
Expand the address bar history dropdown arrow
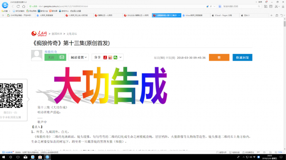tap(214, 6)
